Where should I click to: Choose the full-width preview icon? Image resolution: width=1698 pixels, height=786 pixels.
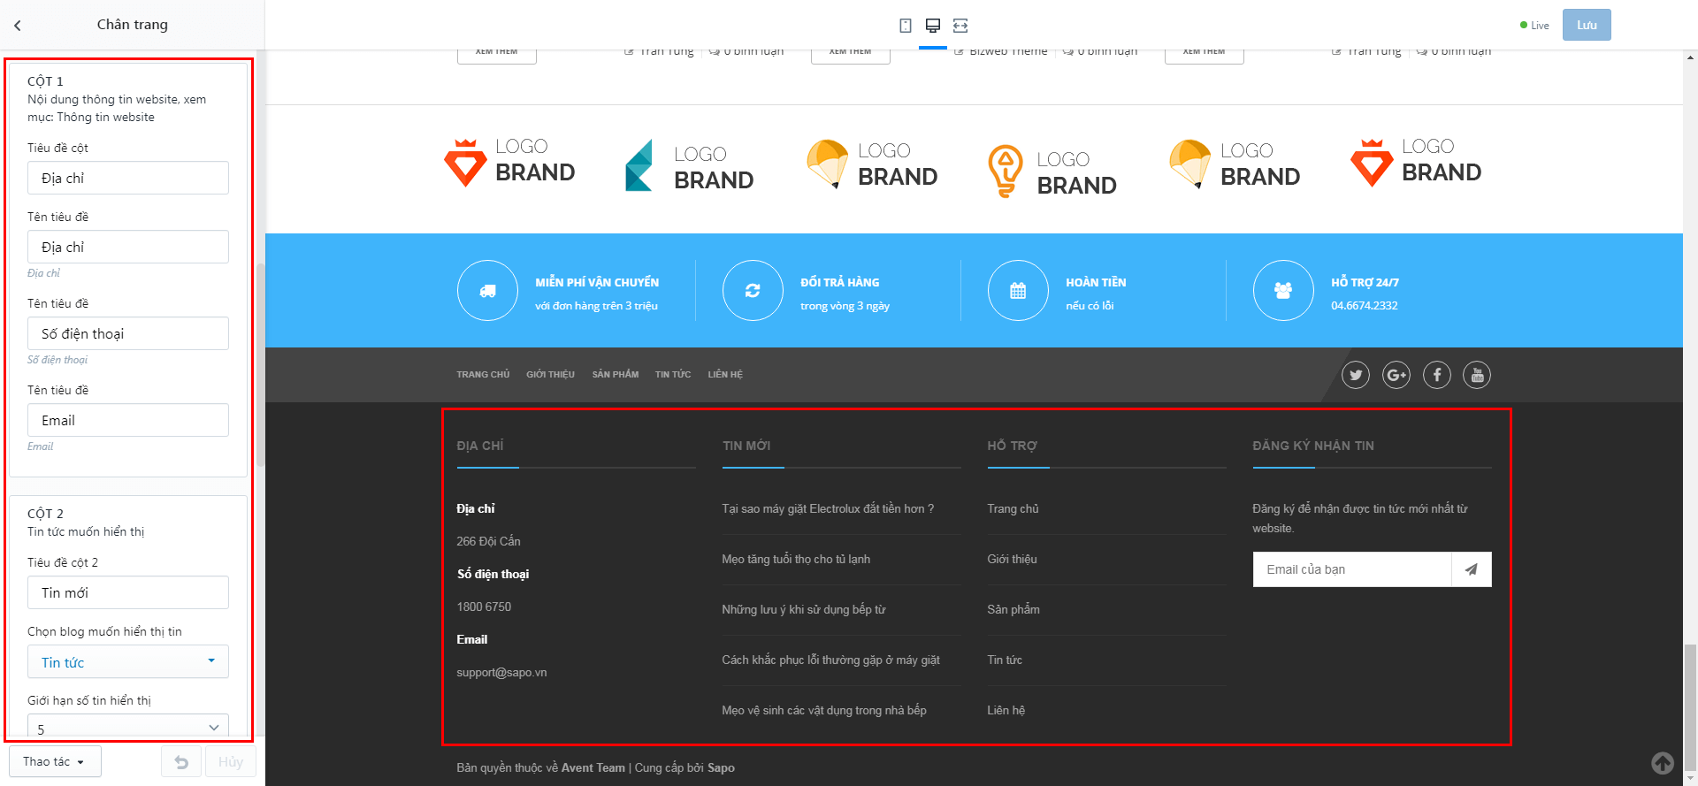click(960, 26)
